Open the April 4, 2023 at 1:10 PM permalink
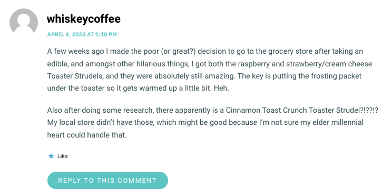This screenshot has width=392, height=196. pyautogui.click(x=82, y=34)
